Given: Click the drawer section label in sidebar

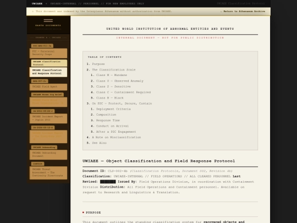Looking at the screenshot, I should (48, 37).
